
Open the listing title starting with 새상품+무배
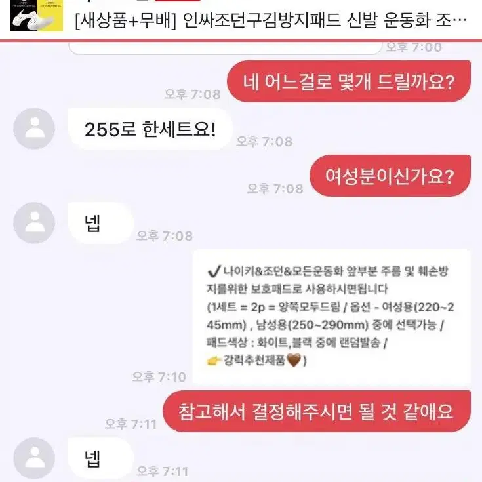(x=271, y=20)
